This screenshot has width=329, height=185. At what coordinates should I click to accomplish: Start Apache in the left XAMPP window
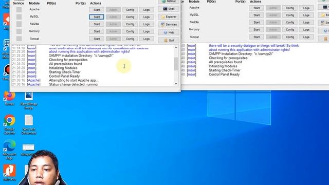(x=97, y=10)
